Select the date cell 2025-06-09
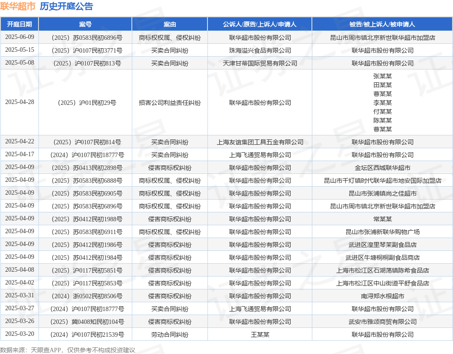Screen dimensions: 453x354 point(19,37)
